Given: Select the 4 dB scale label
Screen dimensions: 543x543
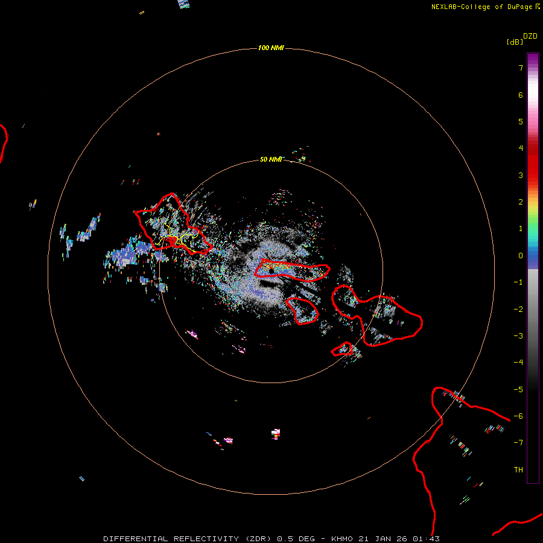Looking at the screenshot, I should [521, 148].
